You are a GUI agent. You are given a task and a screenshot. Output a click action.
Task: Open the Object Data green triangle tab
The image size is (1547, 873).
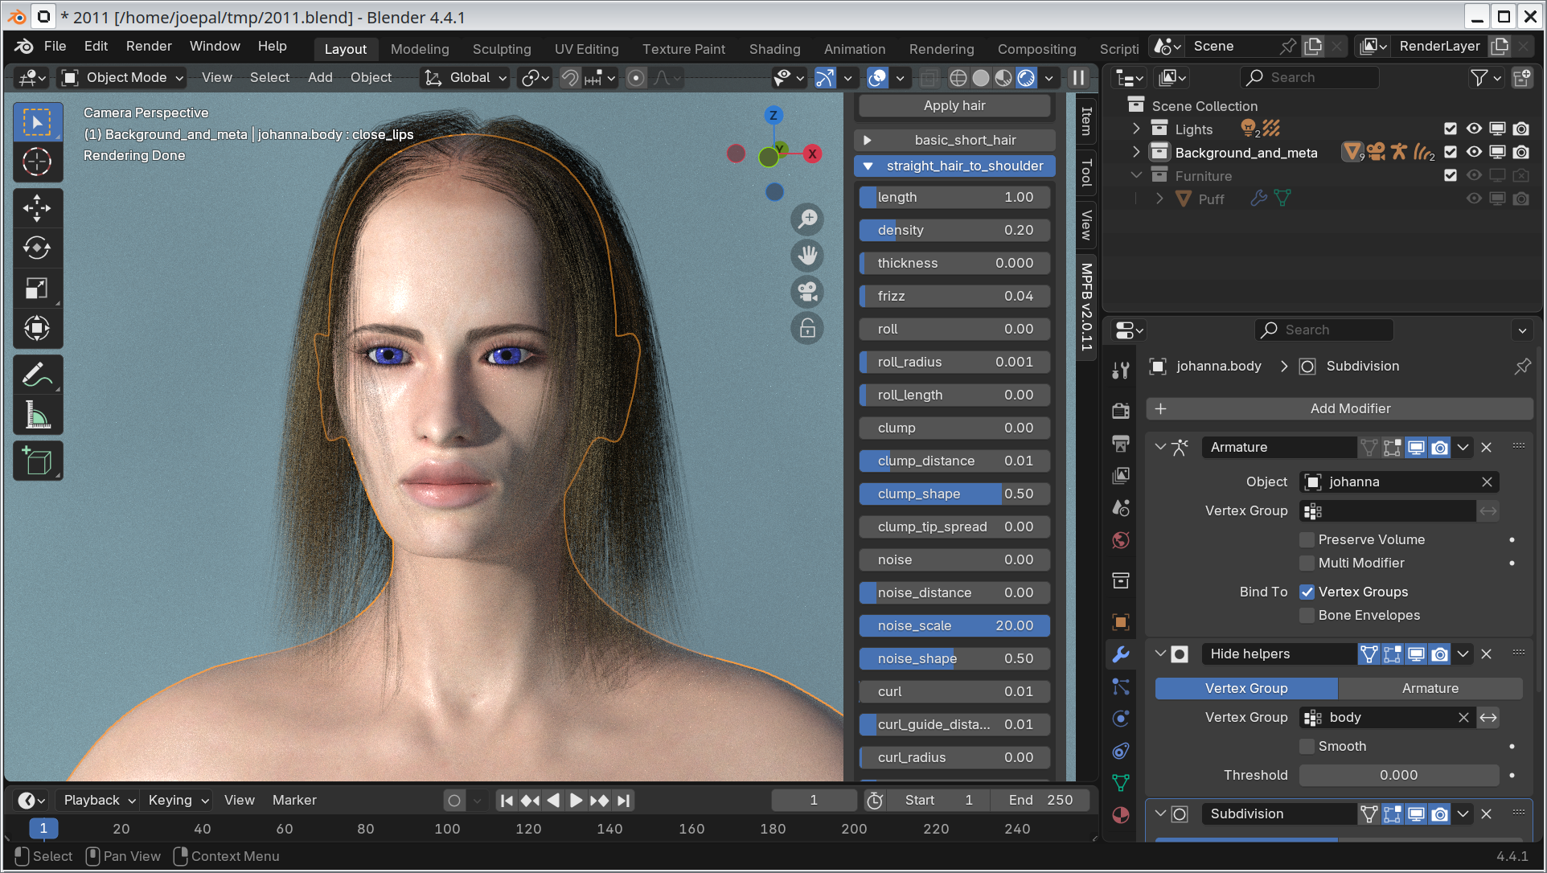[x=1121, y=783]
